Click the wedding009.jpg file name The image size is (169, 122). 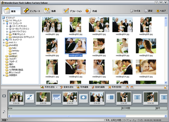pyautogui.click(x=122, y=56)
